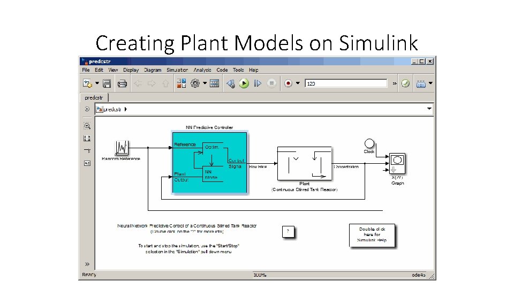Open Model Configuration Parameters gear icon
This screenshot has height=289, width=514.
click(x=195, y=83)
